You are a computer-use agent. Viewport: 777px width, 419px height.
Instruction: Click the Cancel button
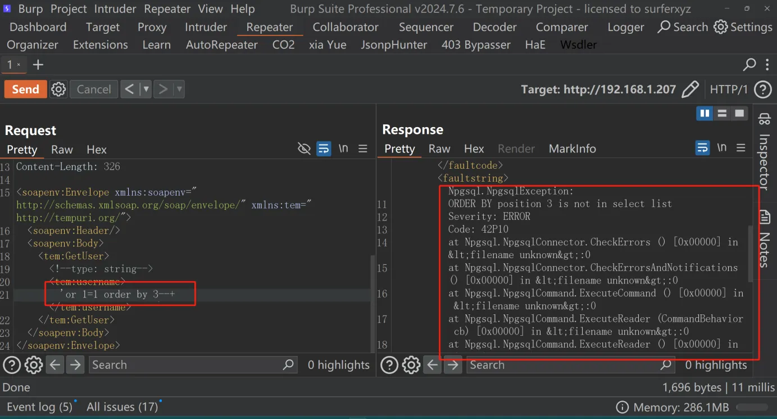coord(94,89)
